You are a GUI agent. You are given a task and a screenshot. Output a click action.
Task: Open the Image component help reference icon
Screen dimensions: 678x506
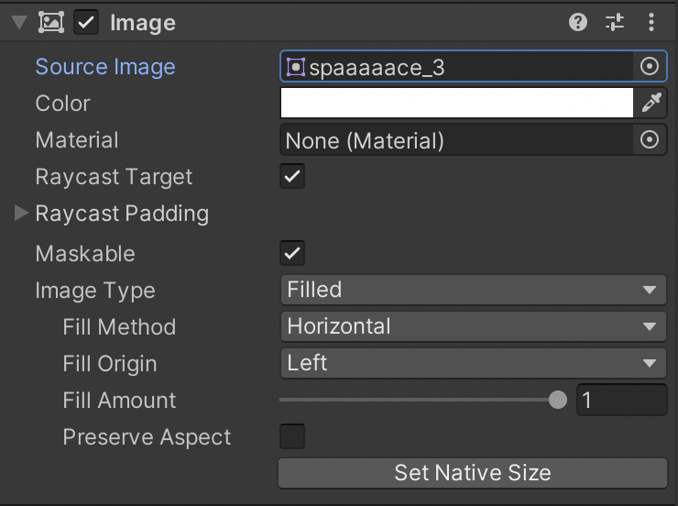coord(578,23)
